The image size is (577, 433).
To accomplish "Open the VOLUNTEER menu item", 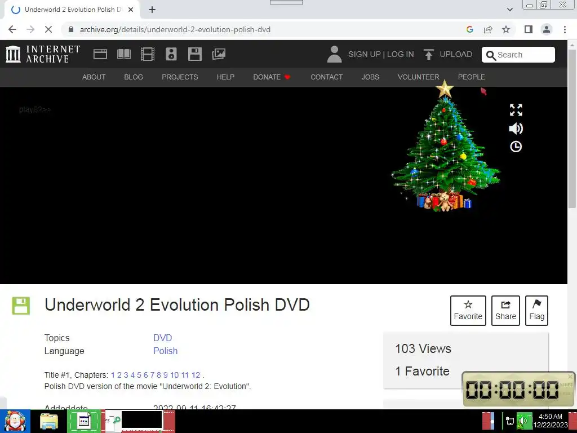I will (419, 77).
